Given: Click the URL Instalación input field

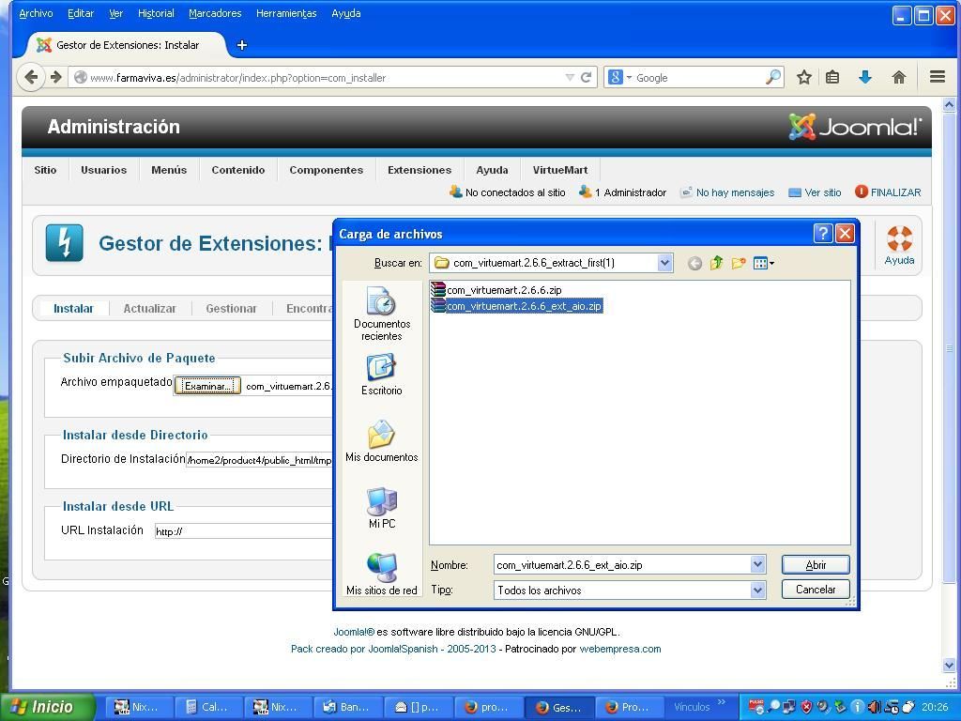Looking at the screenshot, I should pyautogui.click(x=243, y=531).
